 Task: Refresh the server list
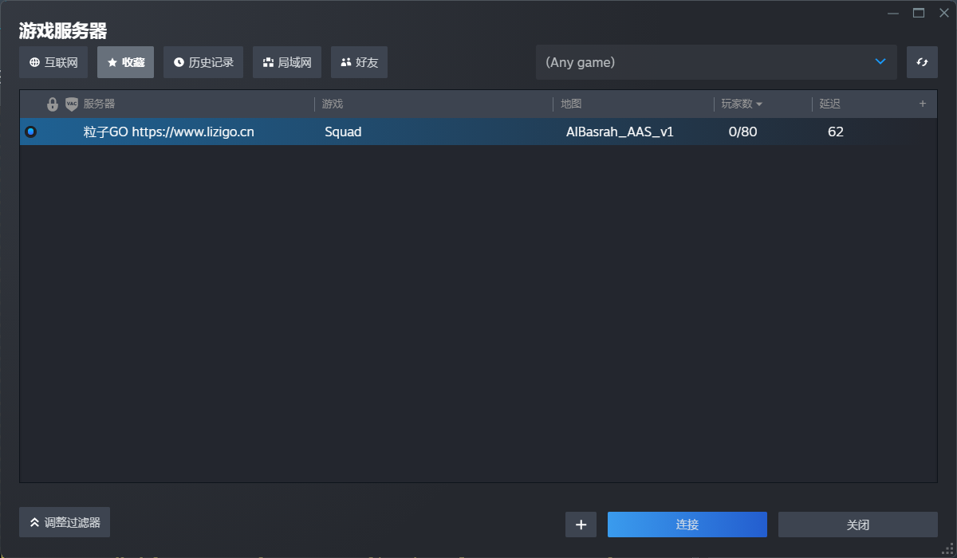[x=922, y=62]
